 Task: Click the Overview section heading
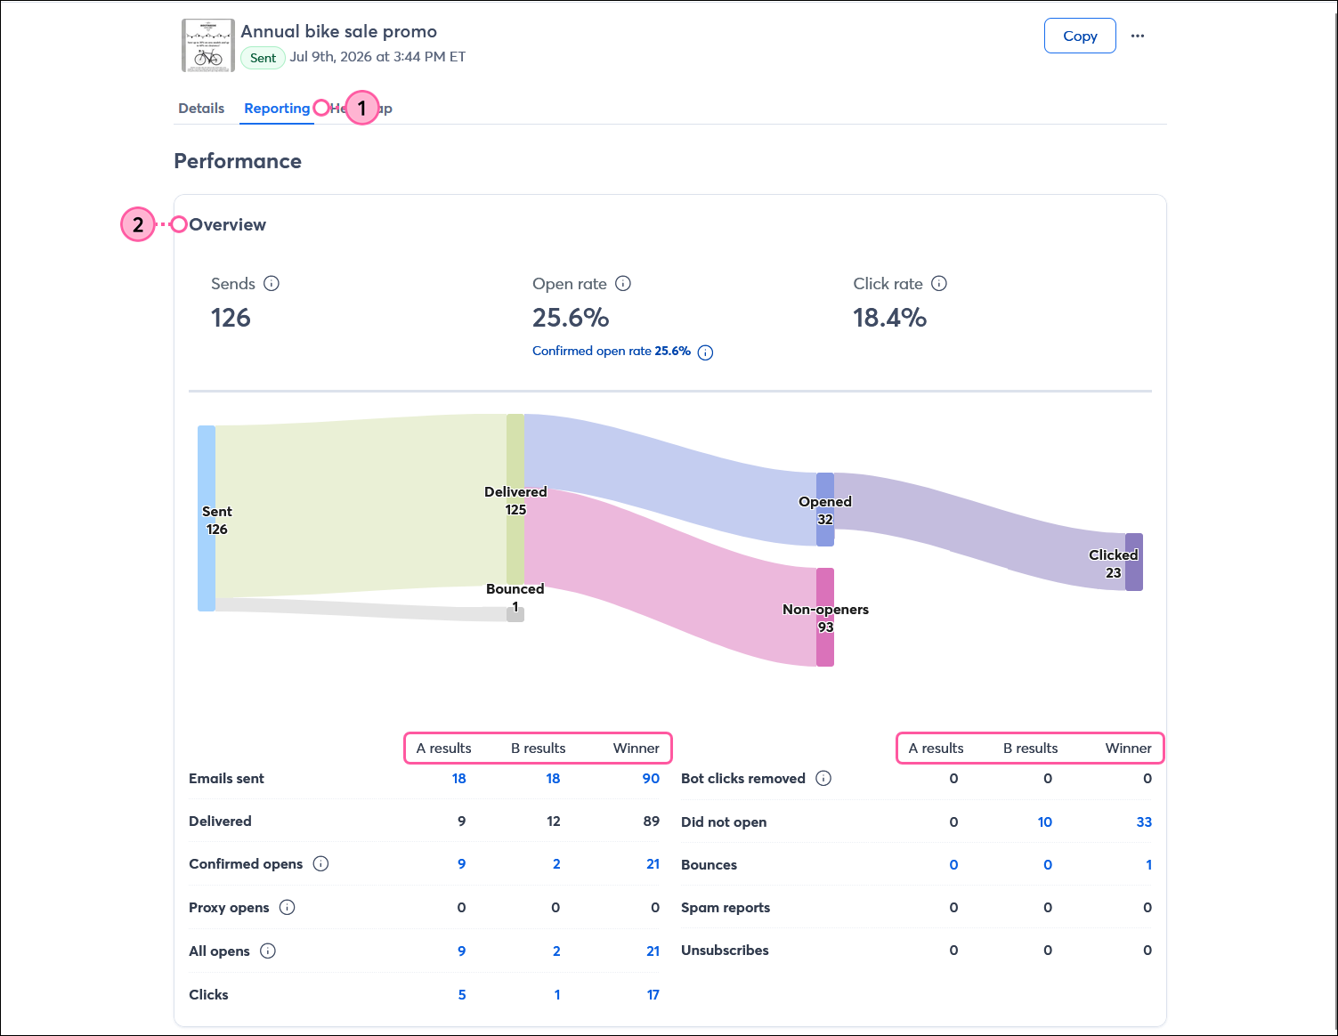227,224
